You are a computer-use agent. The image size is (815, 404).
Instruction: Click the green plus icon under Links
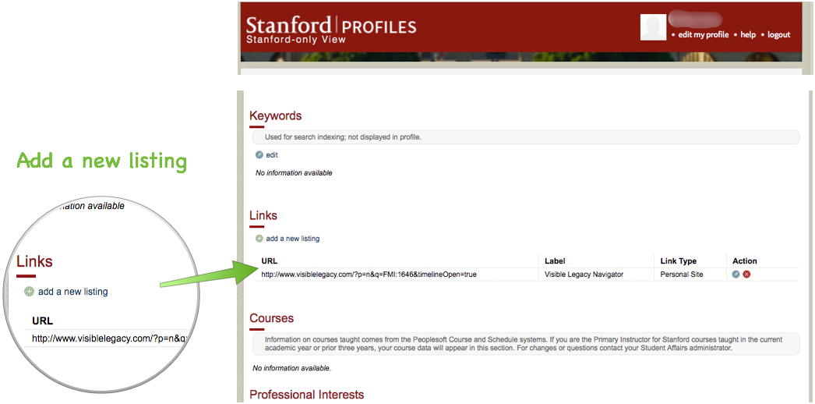259,239
